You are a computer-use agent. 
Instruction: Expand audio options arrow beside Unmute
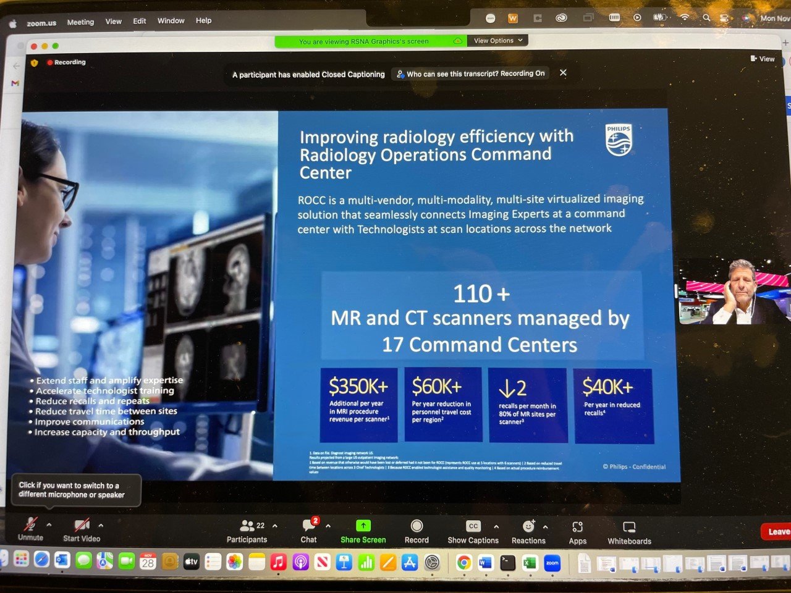coord(49,525)
